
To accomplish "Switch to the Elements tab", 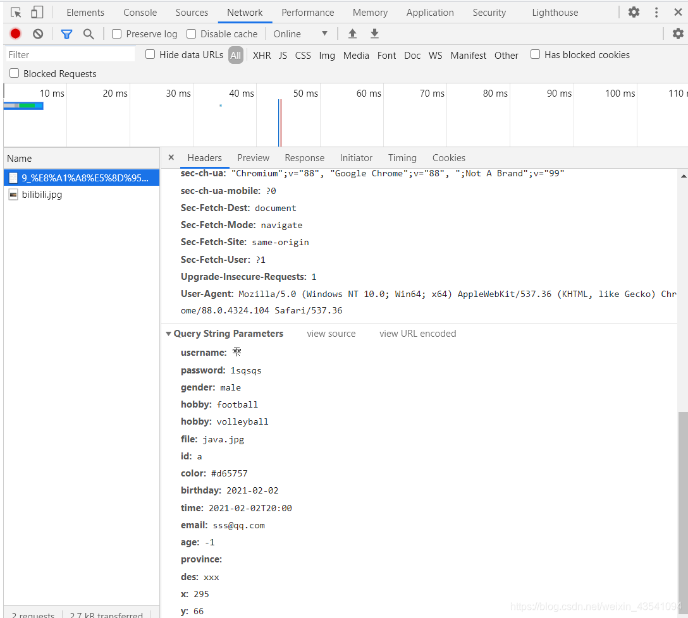I will 85,12.
